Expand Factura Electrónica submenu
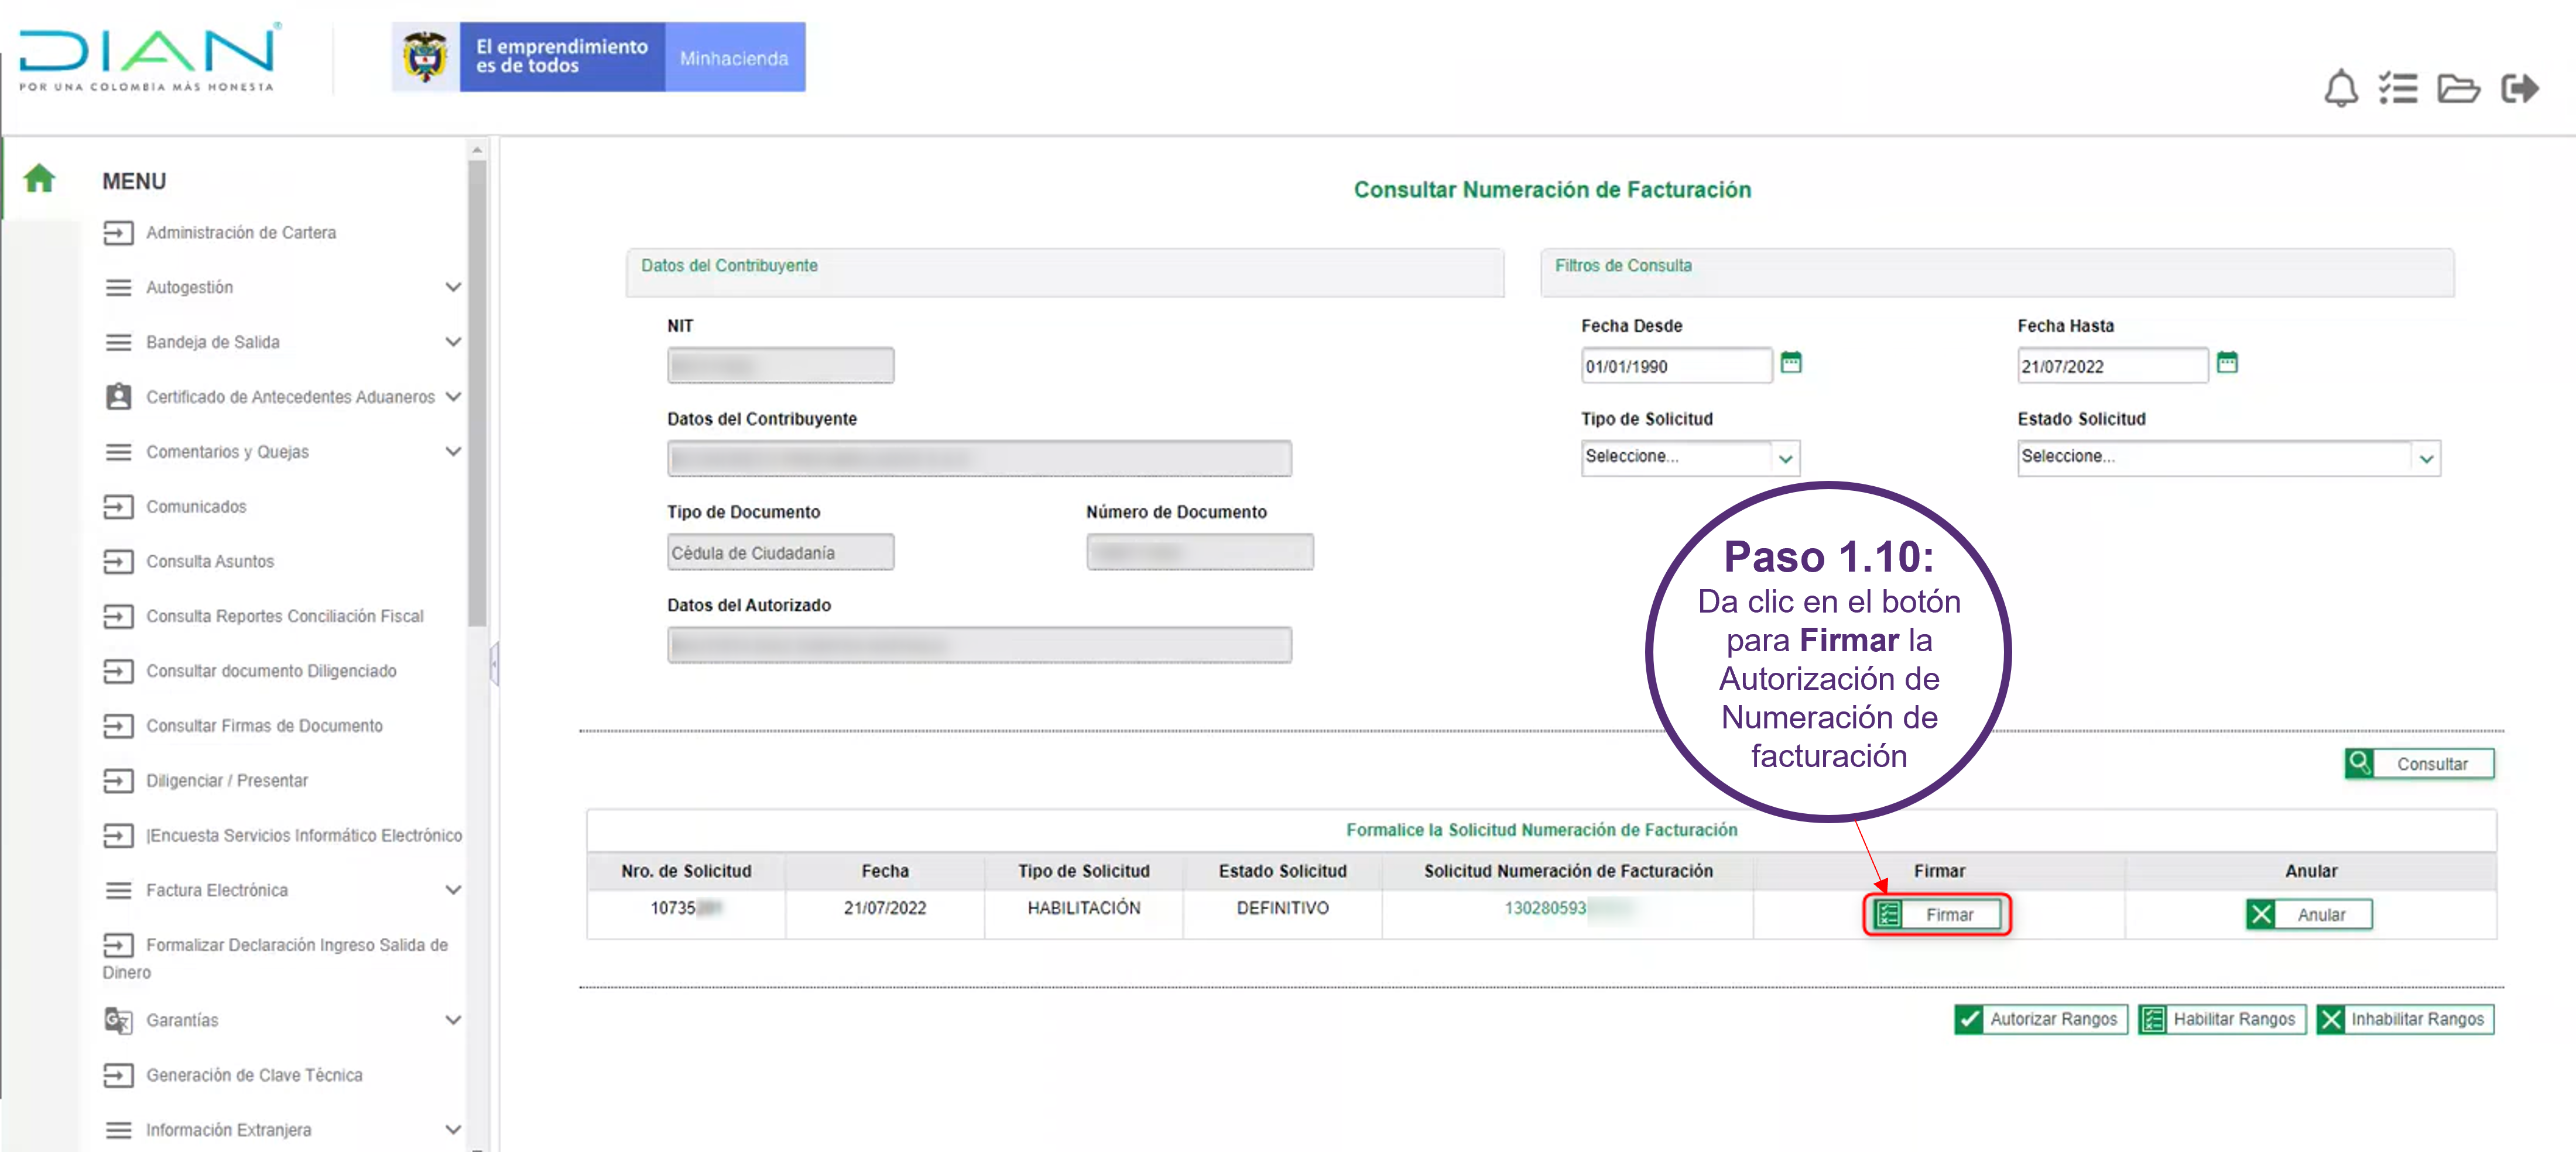The height and width of the screenshot is (1152, 2576). (x=453, y=890)
